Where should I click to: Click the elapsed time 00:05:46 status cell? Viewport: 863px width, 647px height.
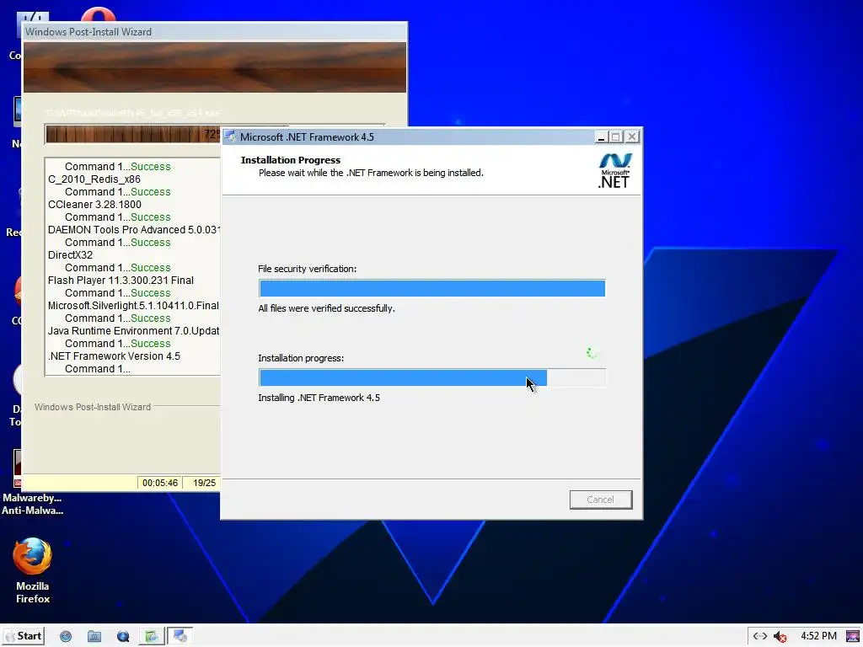click(x=159, y=483)
